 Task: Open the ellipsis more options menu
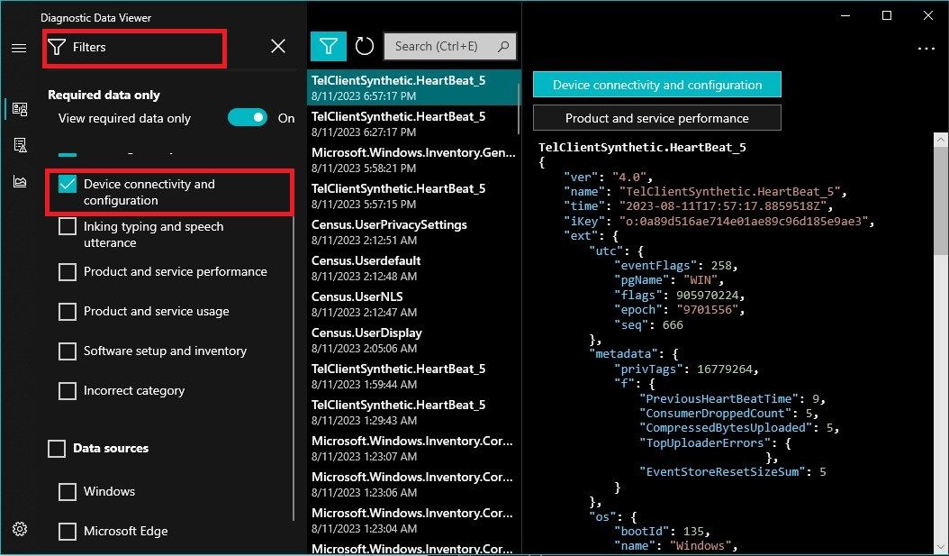coord(926,50)
